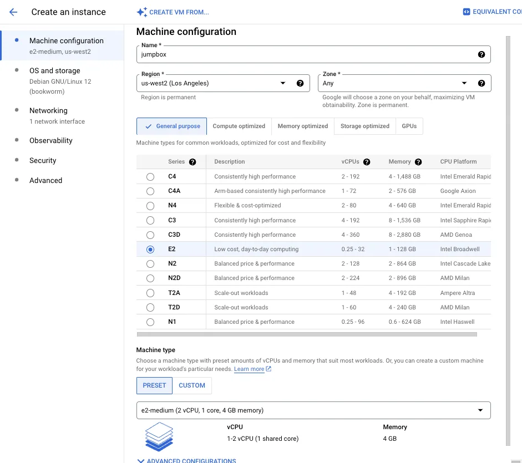Select the C4 series radio button
522x463 pixels.
150,177
